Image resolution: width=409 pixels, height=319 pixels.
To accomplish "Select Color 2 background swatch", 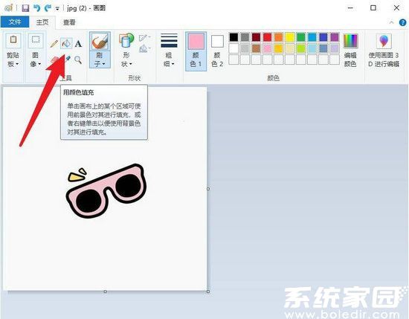I will coord(217,51).
